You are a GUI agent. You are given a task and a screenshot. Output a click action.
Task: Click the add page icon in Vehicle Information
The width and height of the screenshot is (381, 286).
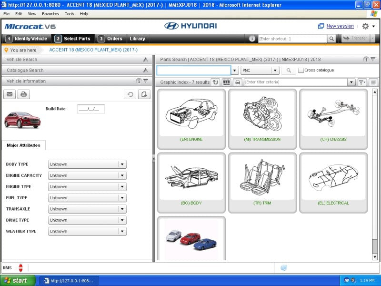pos(144,94)
